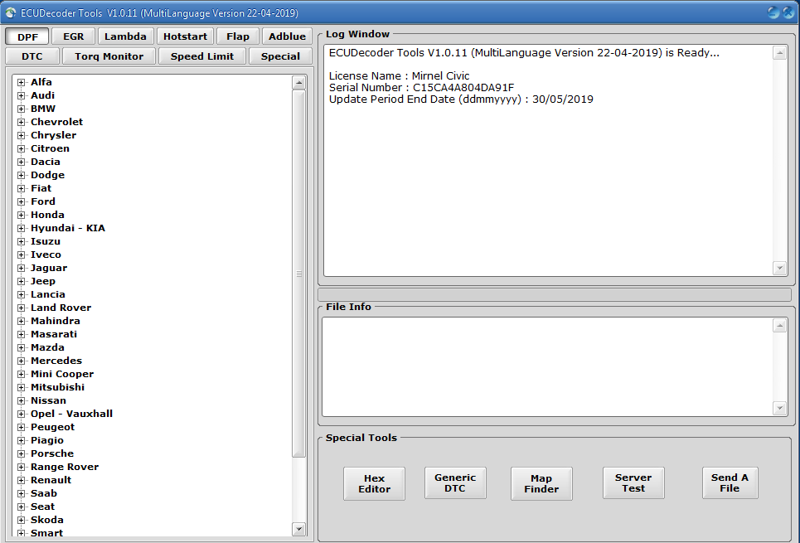800x543 pixels.
Task: Expand the Chrysler tree node
Action: [21, 135]
